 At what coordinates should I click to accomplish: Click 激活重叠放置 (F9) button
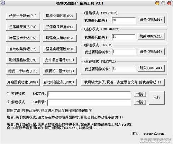(23, 60)
